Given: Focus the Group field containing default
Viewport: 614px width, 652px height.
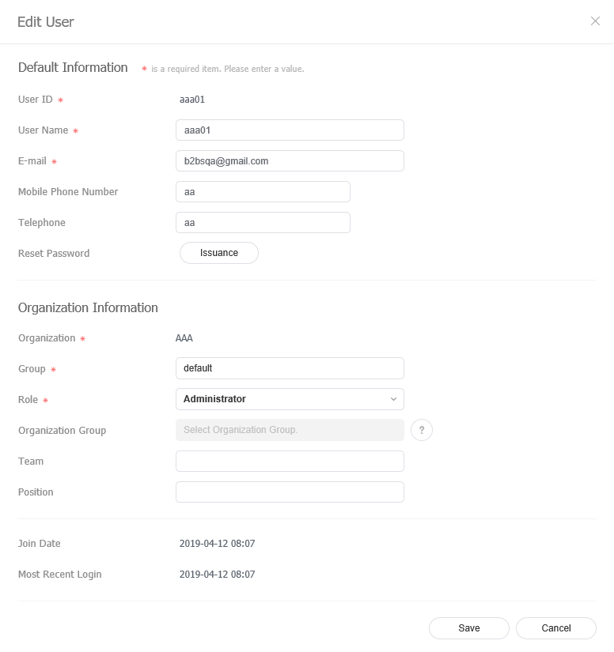Looking at the screenshot, I should [x=290, y=368].
